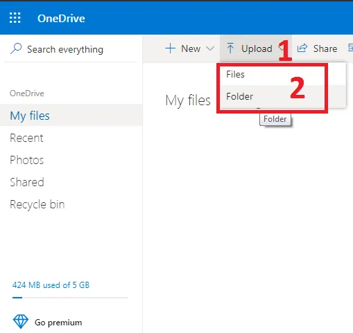
Task: Click the Go premium link
Action: click(x=58, y=323)
